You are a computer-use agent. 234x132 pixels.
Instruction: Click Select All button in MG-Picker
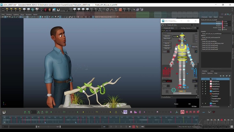pyautogui.click(x=167, y=36)
